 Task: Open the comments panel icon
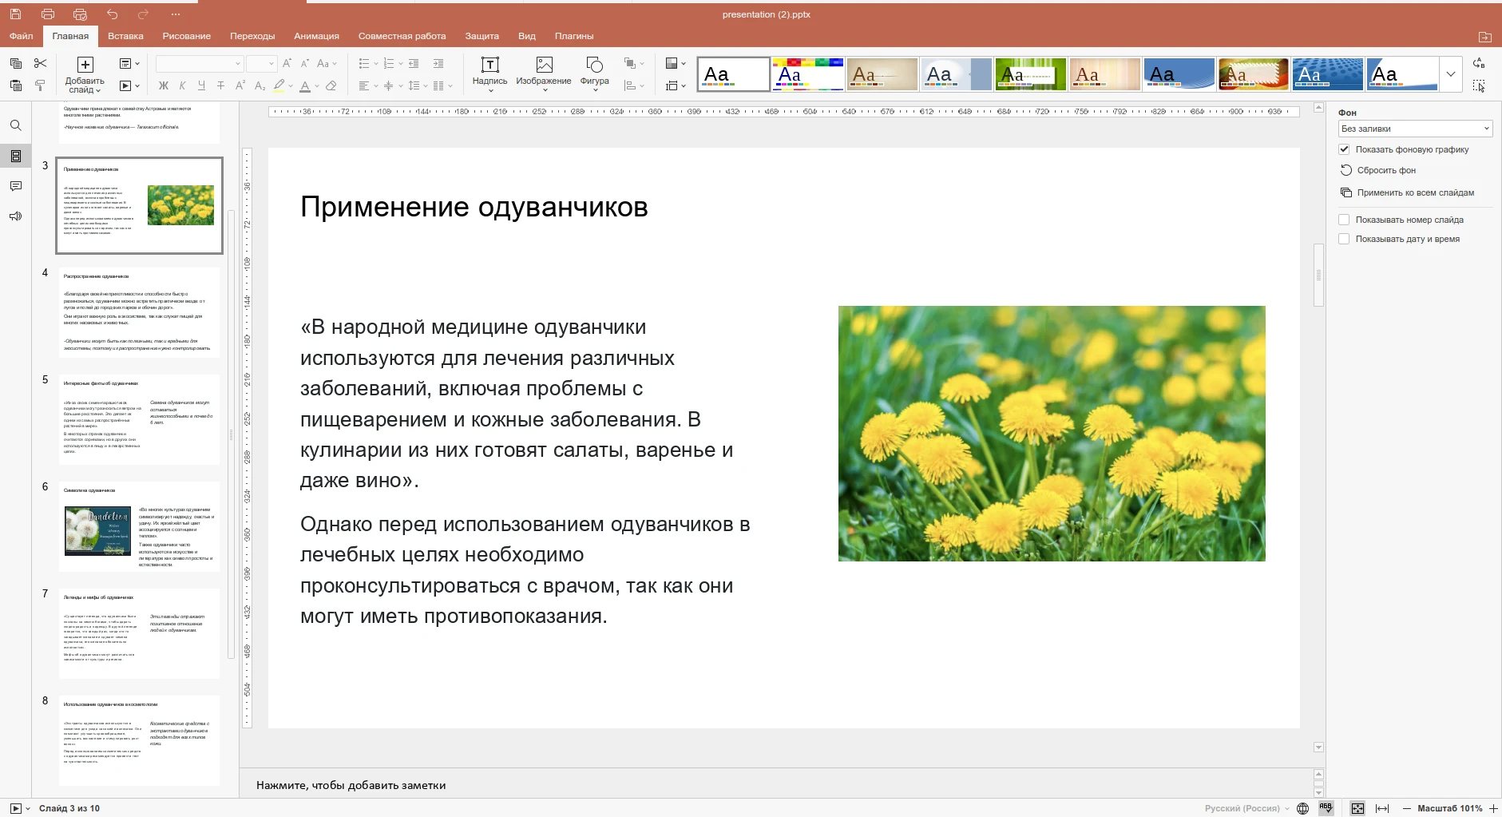[15, 185]
